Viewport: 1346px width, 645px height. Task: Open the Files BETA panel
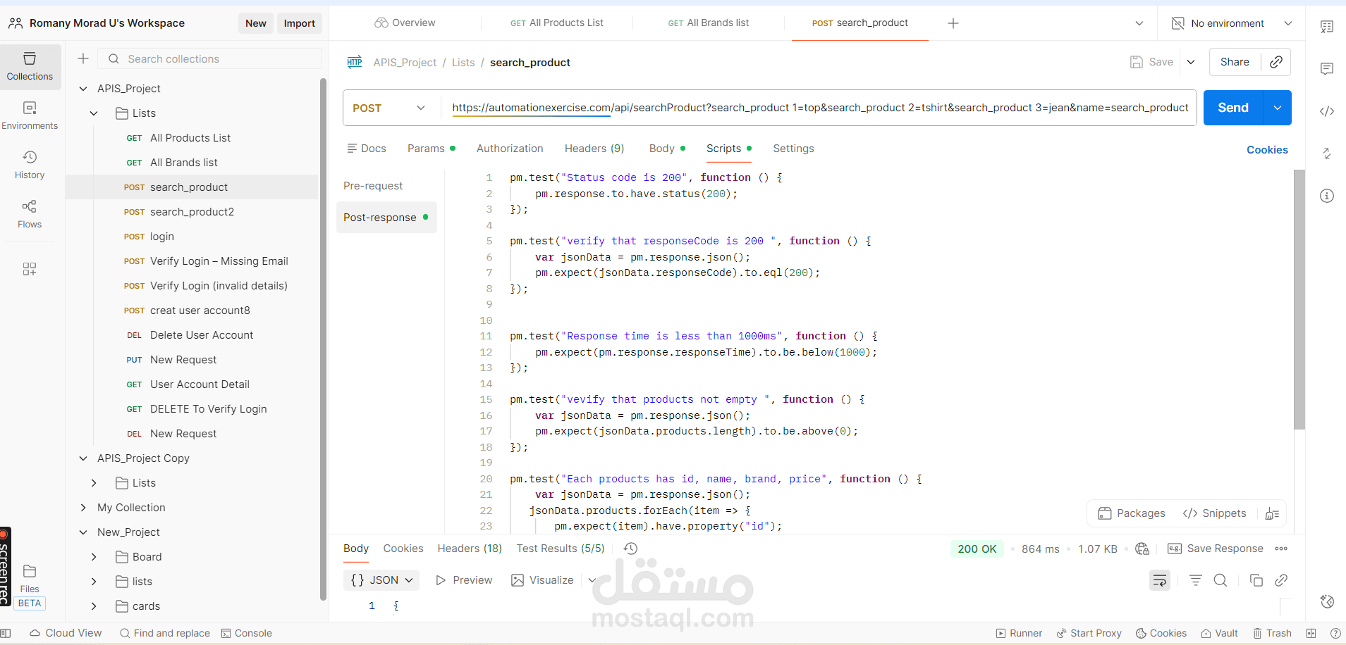[x=30, y=587]
